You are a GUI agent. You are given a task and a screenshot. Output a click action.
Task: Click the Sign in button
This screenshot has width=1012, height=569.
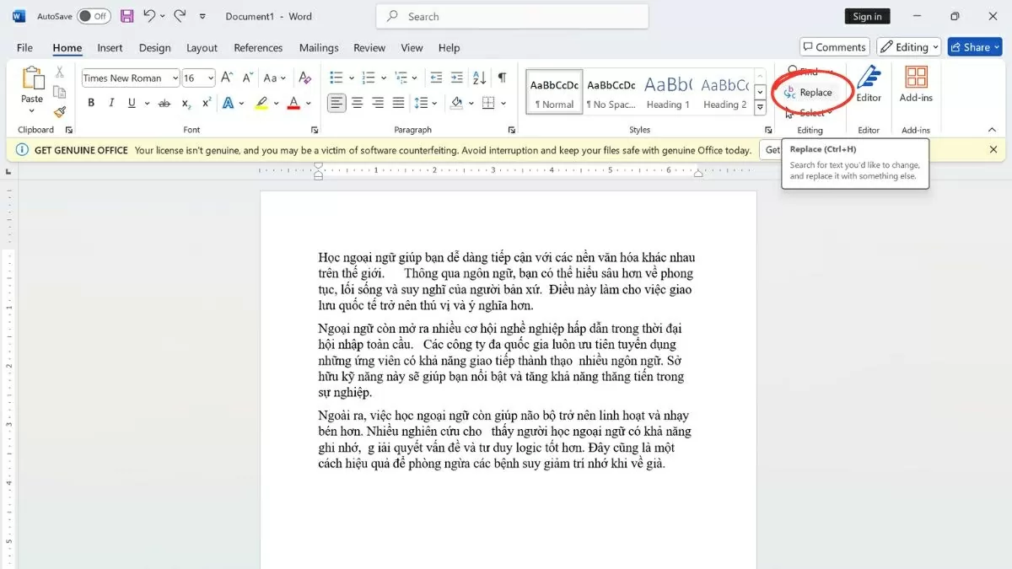click(867, 15)
